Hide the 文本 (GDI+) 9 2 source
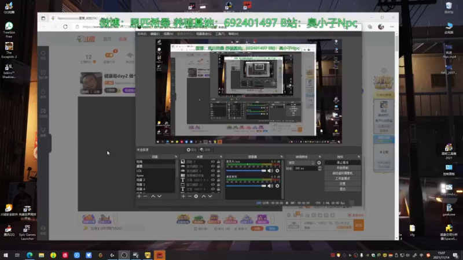This screenshot has height=260, width=463. (212, 180)
